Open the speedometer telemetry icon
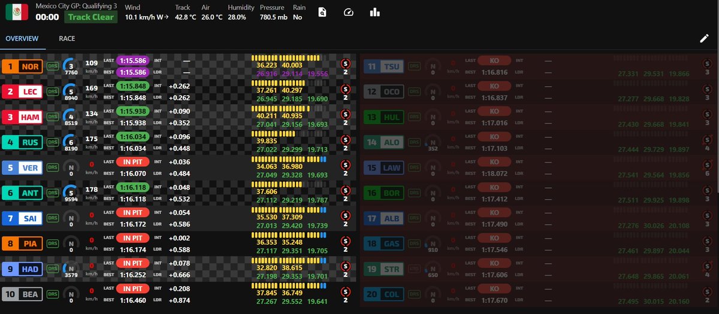 coord(349,12)
